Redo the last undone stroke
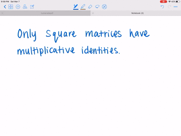The width and height of the screenshot is (181, 136). (169, 7)
